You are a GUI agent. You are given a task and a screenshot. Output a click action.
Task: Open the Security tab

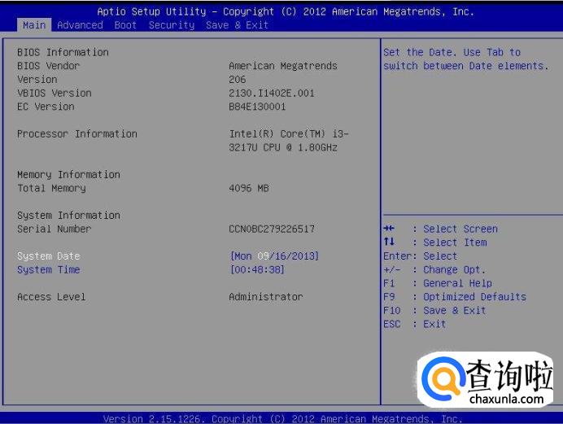click(172, 25)
